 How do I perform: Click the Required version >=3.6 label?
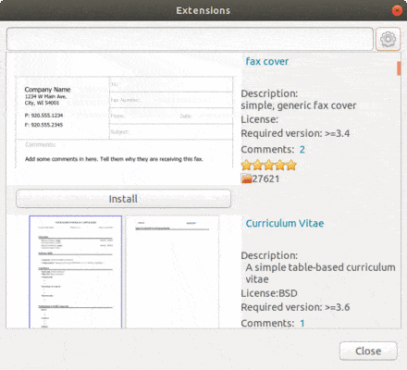(295, 307)
